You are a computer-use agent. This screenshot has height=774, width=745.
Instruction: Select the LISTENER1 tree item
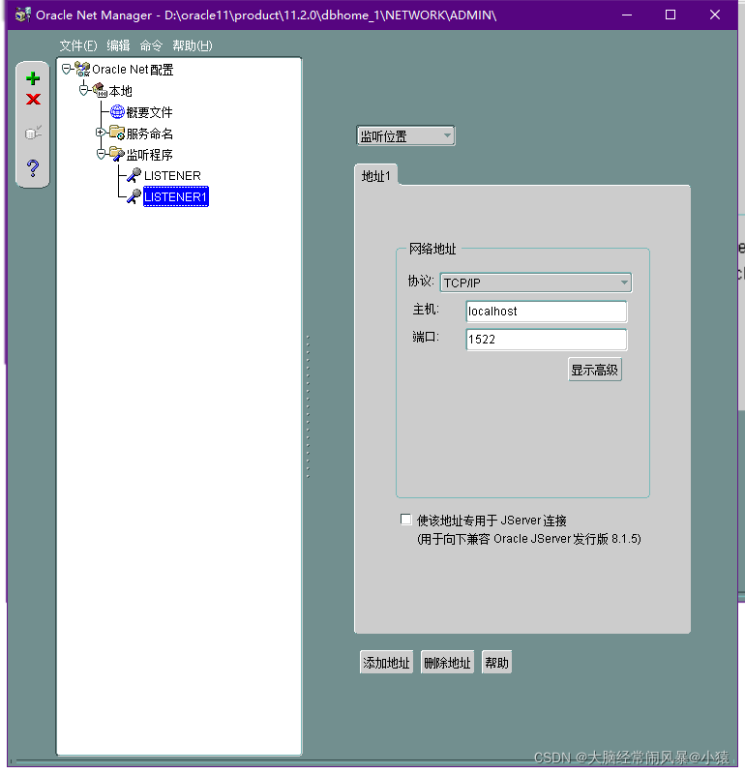(176, 197)
